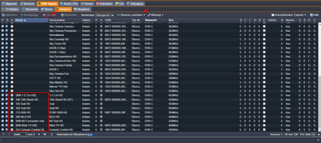Screen dimensions: 321x143
Task: Switch to Aufnahme tab
Action: [104, 4]
